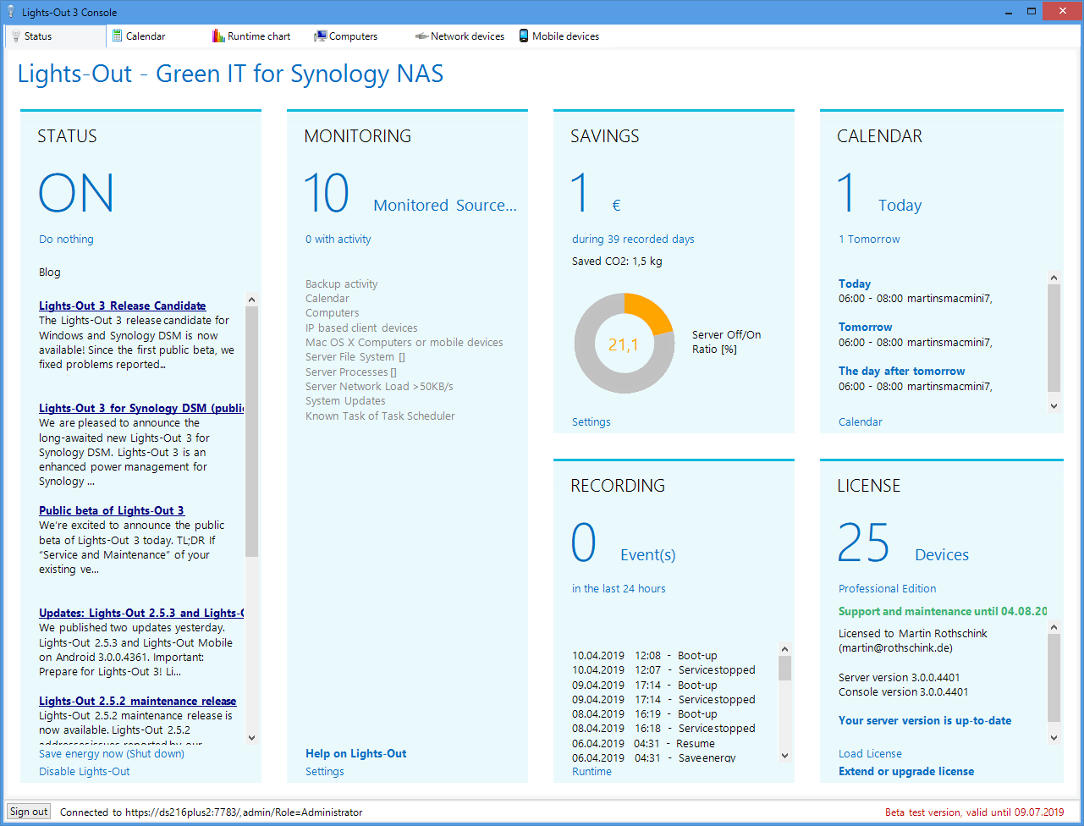This screenshot has width=1084, height=826.
Task: Click the recording list scroll-up arrow
Action: point(784,649)
